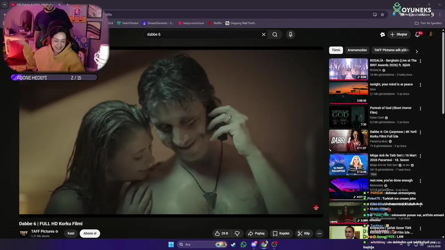
Task: Click the Dabbe 6 video player
Action: coord(171,132)
